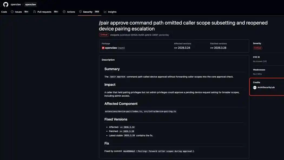The image size is (284, 160).
Task: Click the Issues 5k+ counter badge
Action: click(26, 12)
